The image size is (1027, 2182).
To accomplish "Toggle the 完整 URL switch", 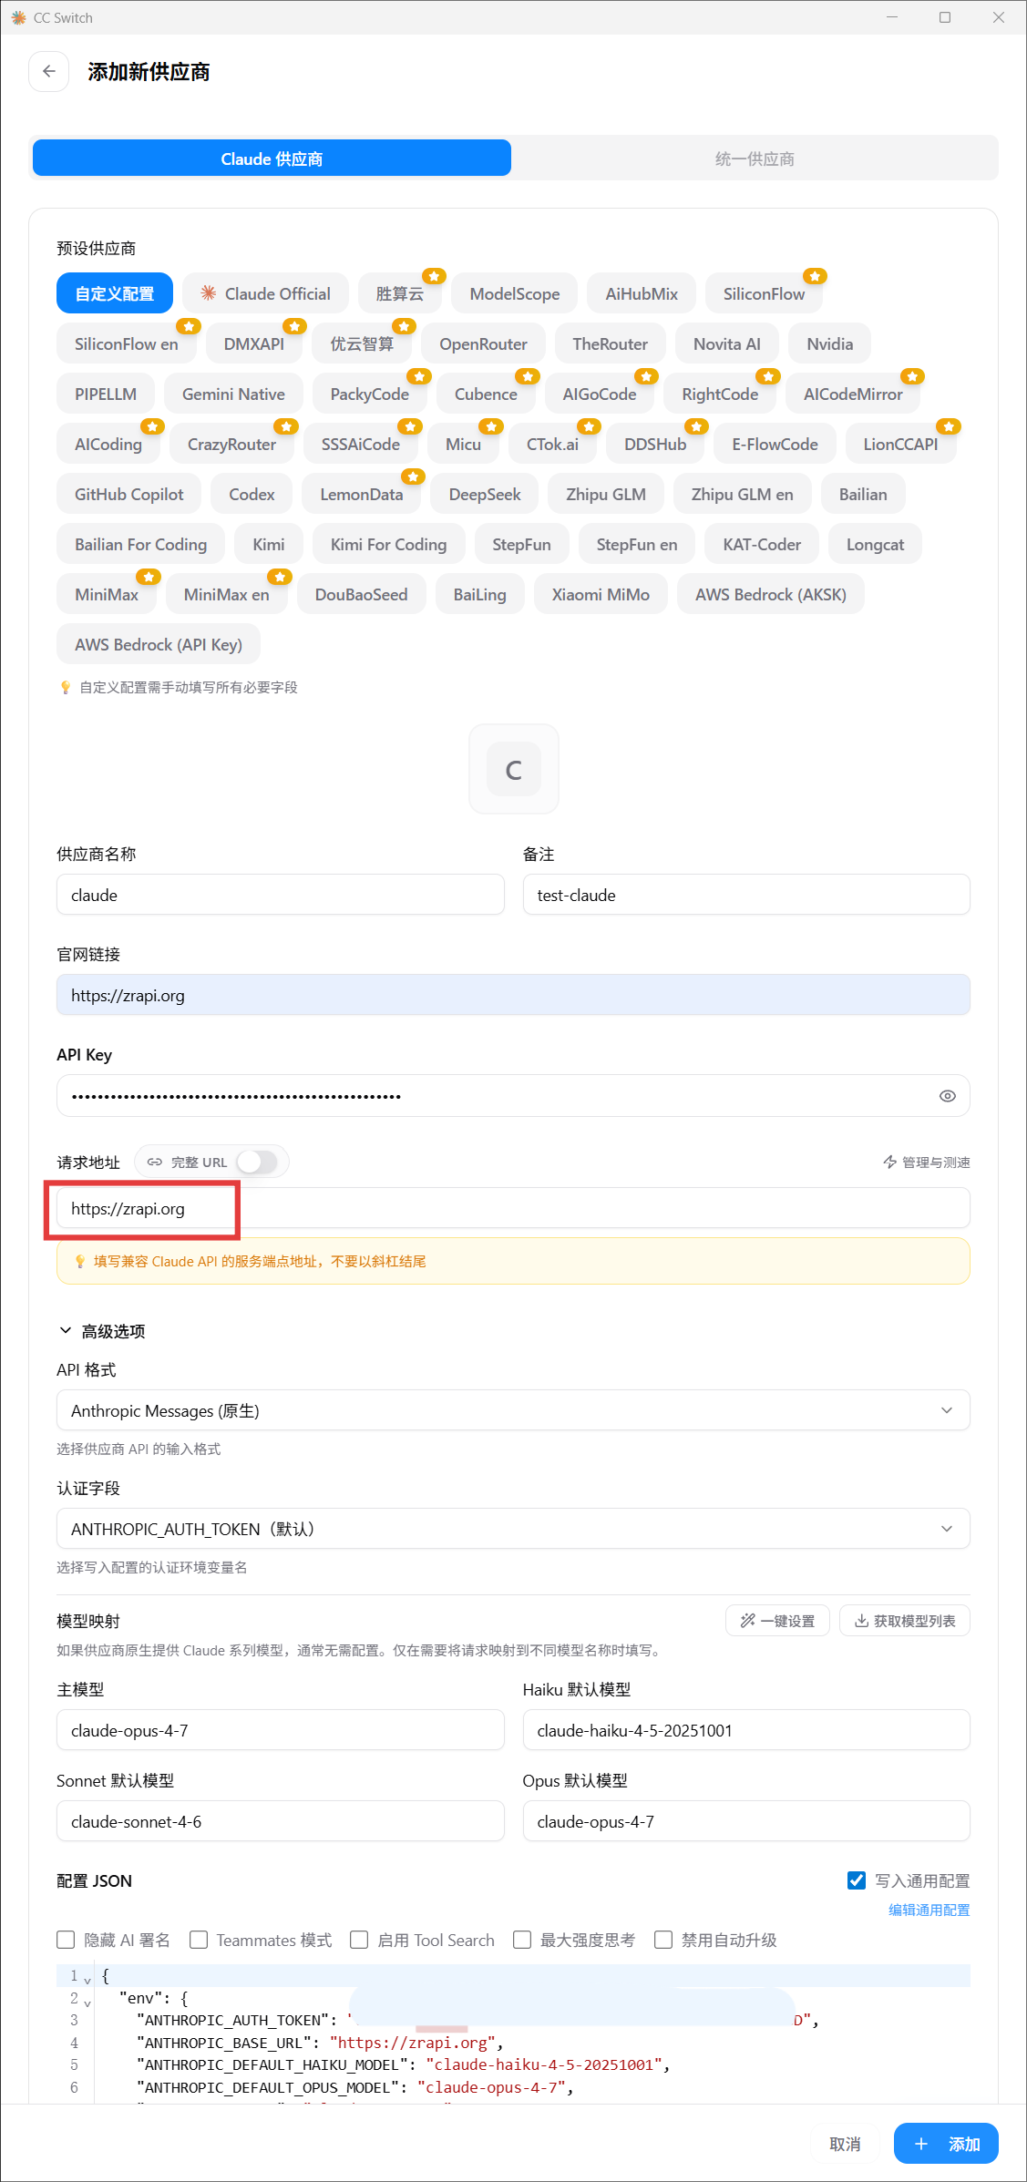I will point(257,1162).
